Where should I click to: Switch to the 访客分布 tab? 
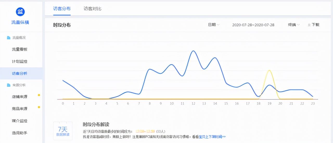[62, 9]
